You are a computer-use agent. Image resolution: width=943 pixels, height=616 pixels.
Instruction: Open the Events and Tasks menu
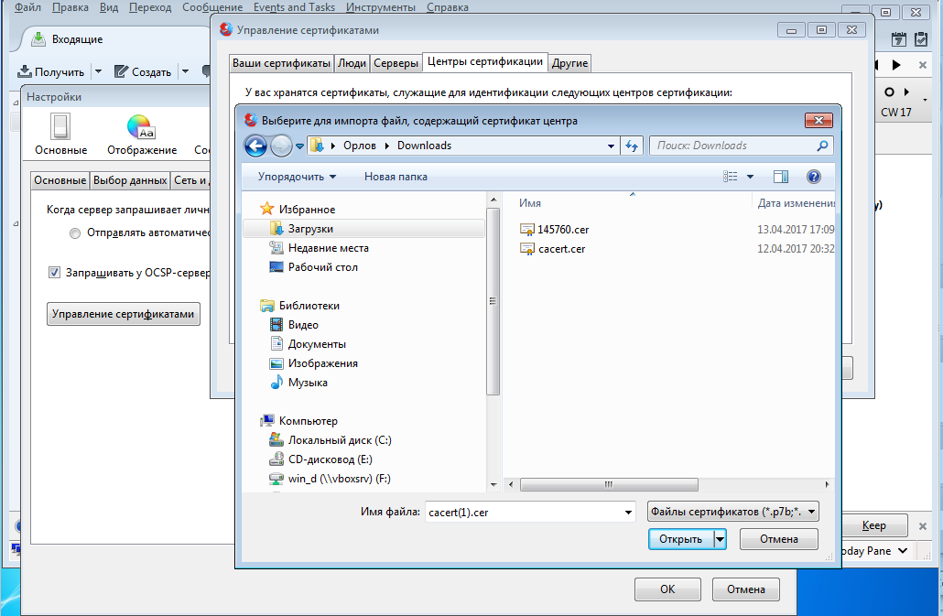294,7
